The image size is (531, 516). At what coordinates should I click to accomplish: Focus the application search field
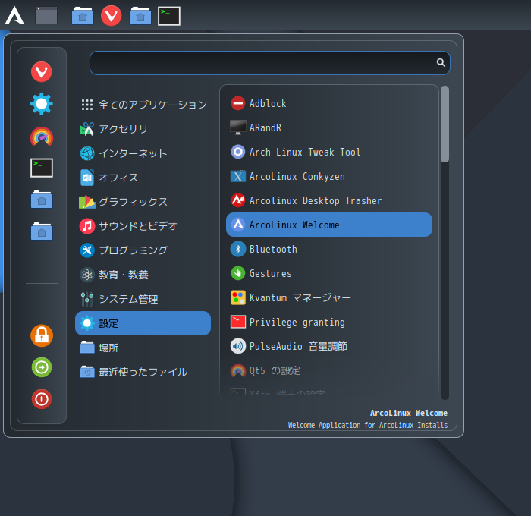click(x=269, y=63)
